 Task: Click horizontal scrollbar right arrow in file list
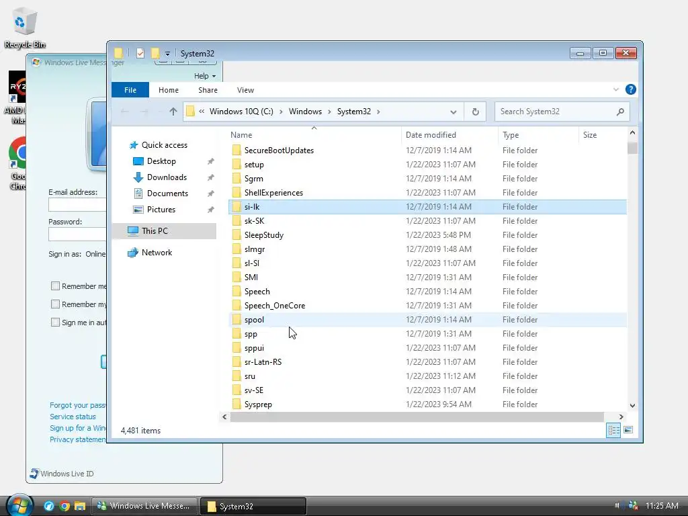(621, 417)
